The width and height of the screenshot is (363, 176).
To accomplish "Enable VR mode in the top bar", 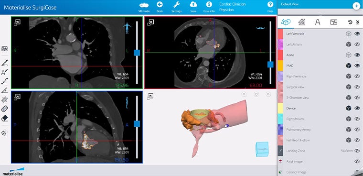I will tap(144, 7).
